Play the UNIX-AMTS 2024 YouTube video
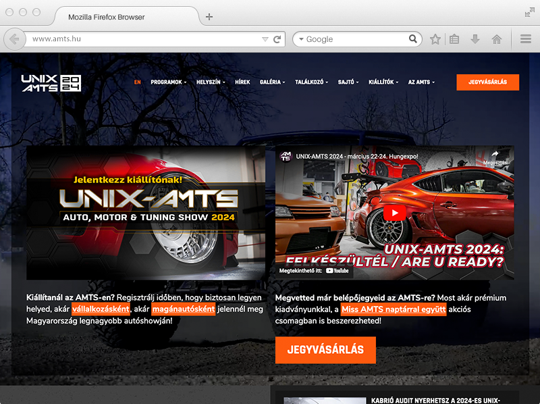Image resolution: width=540 pixels, height=404 pixels. 395,213
